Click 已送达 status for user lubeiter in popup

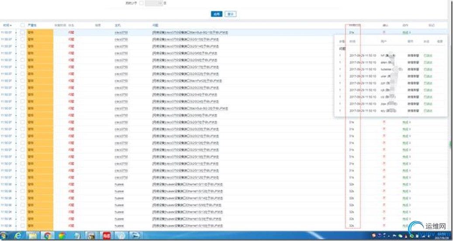tap(428, 69)
